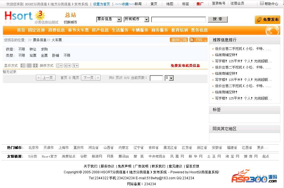284x188 pixels.
Task: Open friendly link 淘宝网
Action: 232,156
